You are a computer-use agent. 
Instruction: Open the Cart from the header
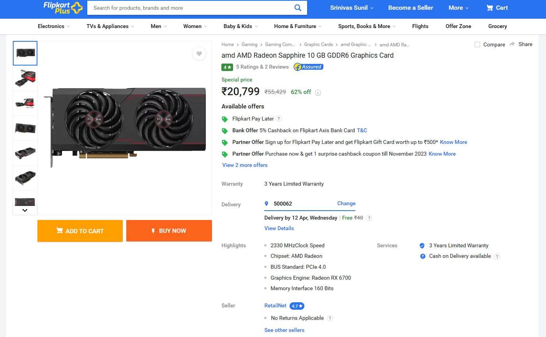[497, 8]
